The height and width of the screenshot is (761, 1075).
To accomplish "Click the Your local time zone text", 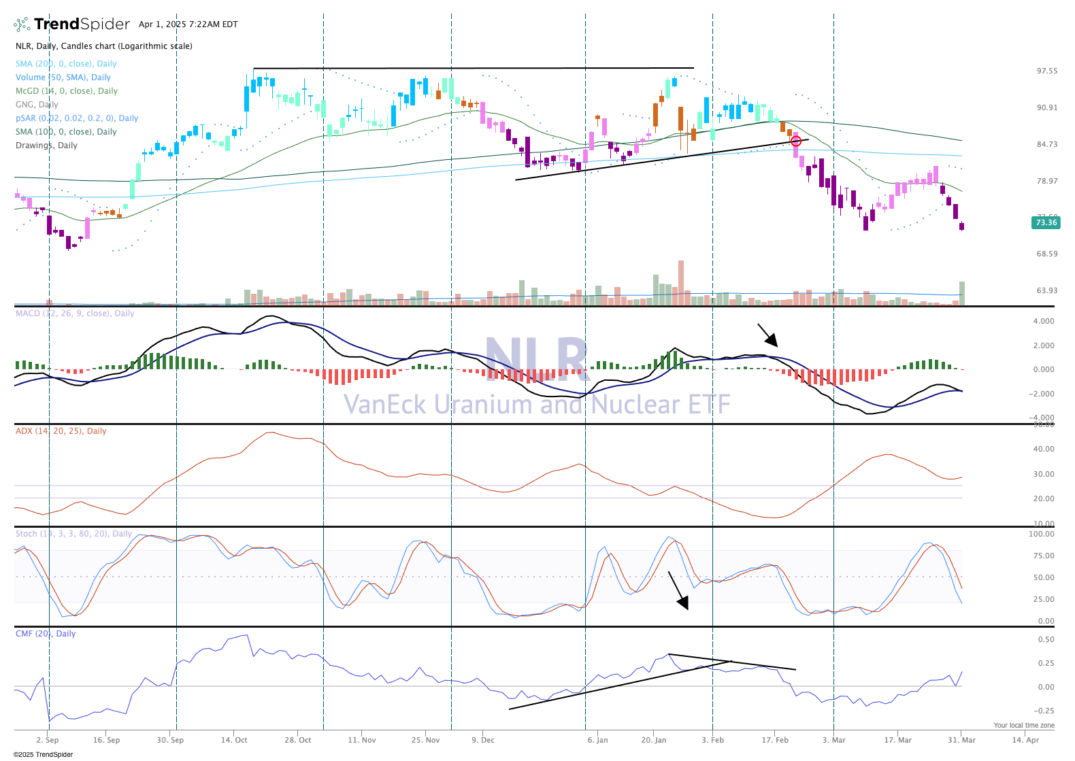I will coord(1023,725).
